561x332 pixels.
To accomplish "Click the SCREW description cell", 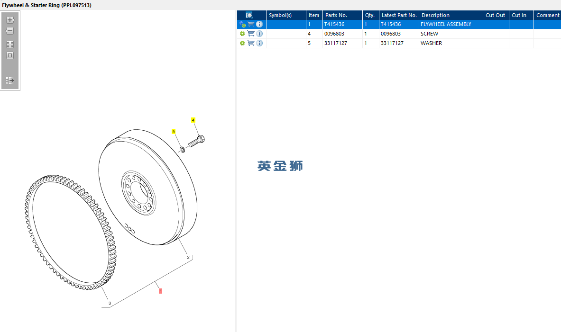I will [451, 34].
